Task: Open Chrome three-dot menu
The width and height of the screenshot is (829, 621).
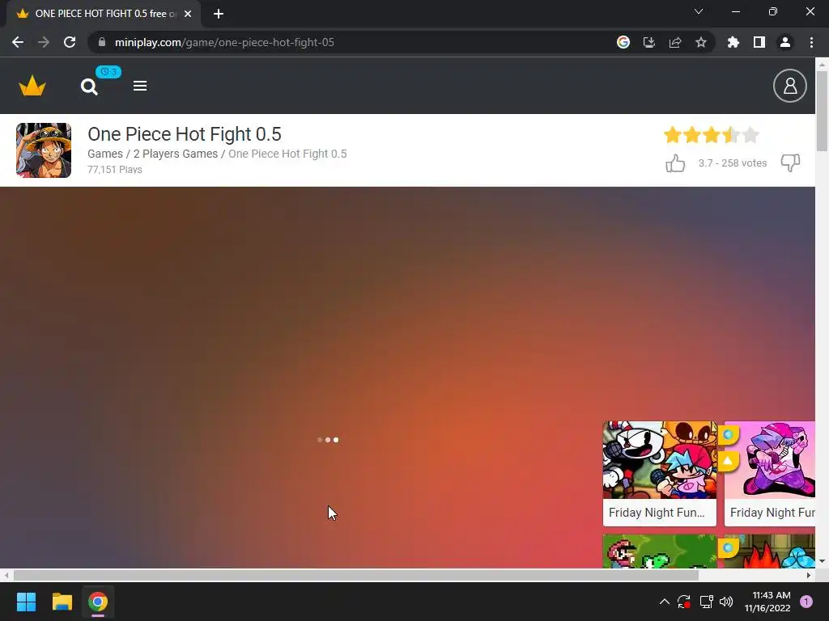Action: (811, 42)
